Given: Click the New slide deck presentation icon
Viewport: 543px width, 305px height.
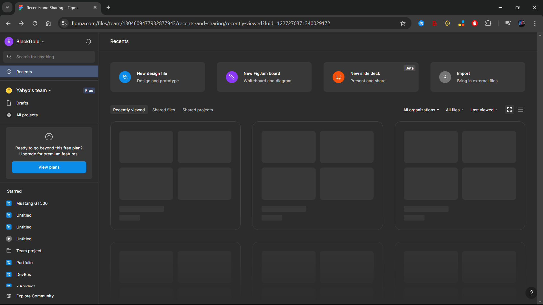Looking at the screenshot, I should 338,77.
